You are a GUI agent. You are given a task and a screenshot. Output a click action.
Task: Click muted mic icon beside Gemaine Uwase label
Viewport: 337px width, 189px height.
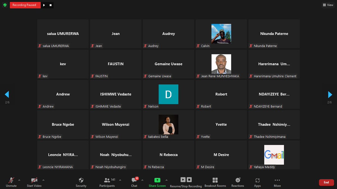click(x=145, y=76)
